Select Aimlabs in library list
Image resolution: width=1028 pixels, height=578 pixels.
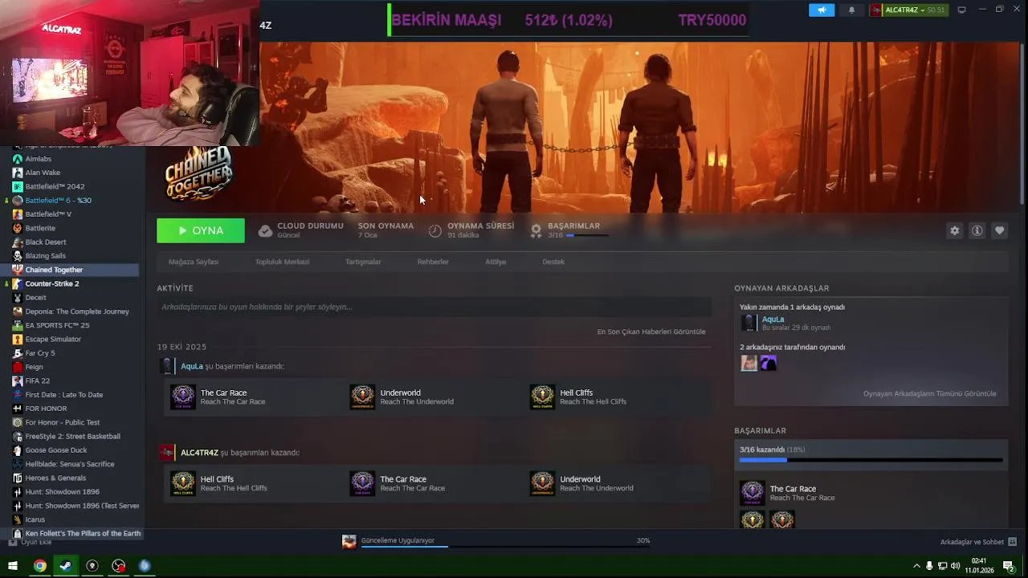(x=38, y=159)
